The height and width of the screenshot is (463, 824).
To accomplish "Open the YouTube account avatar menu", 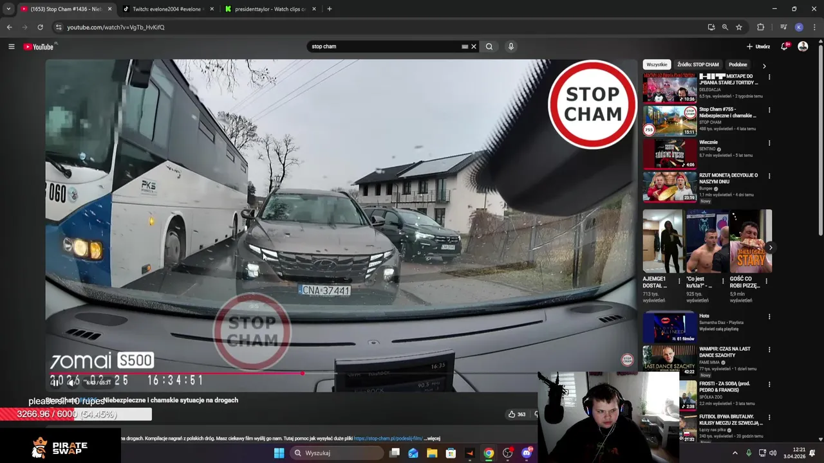I will click(x=803, y=46).
